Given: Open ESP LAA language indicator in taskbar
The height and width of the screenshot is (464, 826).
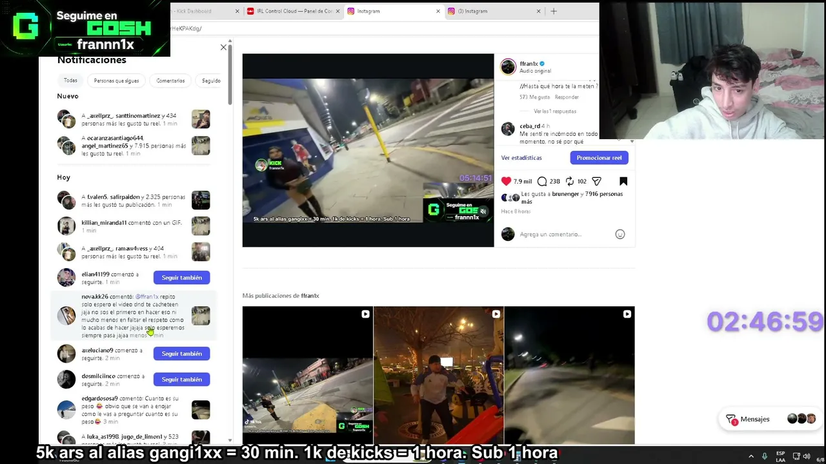Looking at the screenshot, I should click(x=780, y=456).
